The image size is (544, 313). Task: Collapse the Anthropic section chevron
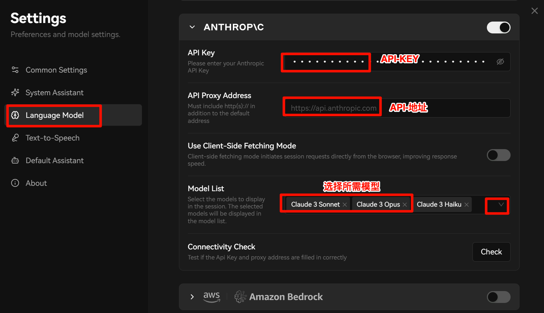coord(192,27)
